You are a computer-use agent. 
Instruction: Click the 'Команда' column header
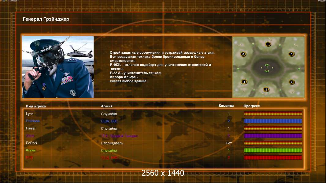(226, 106)
